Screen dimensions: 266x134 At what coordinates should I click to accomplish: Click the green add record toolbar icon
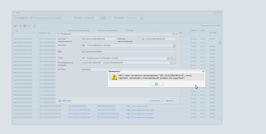click(x=15, y=26)
